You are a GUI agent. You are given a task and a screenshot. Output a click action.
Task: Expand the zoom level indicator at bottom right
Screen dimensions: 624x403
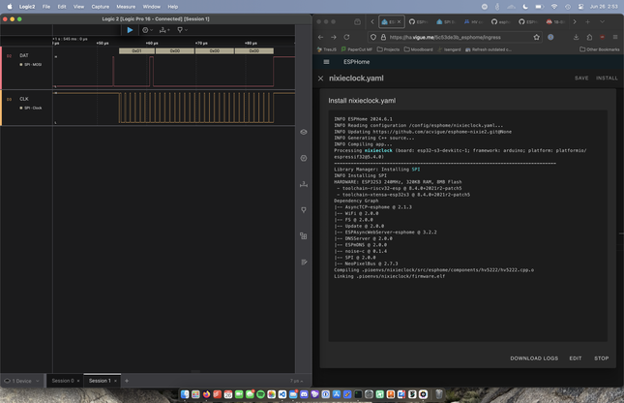[x=296, y=381]
